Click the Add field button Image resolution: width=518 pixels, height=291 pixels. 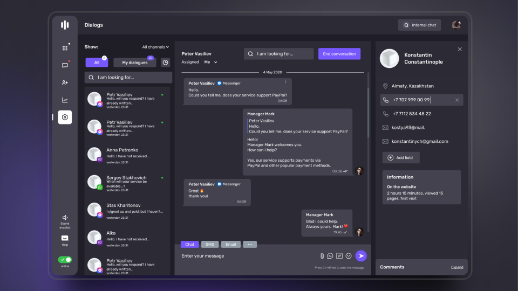(401, 158)
